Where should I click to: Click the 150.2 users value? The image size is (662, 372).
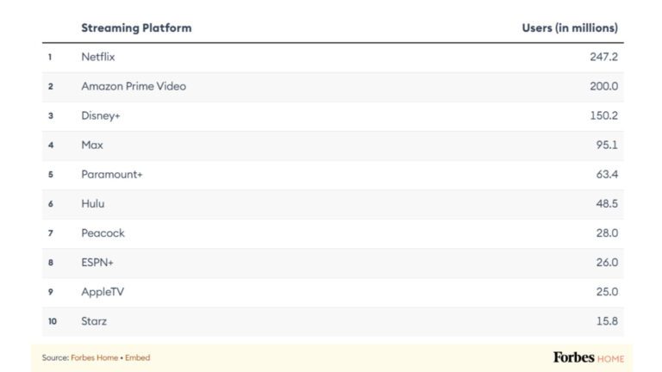pyautogui.click(x=603, y=115)
